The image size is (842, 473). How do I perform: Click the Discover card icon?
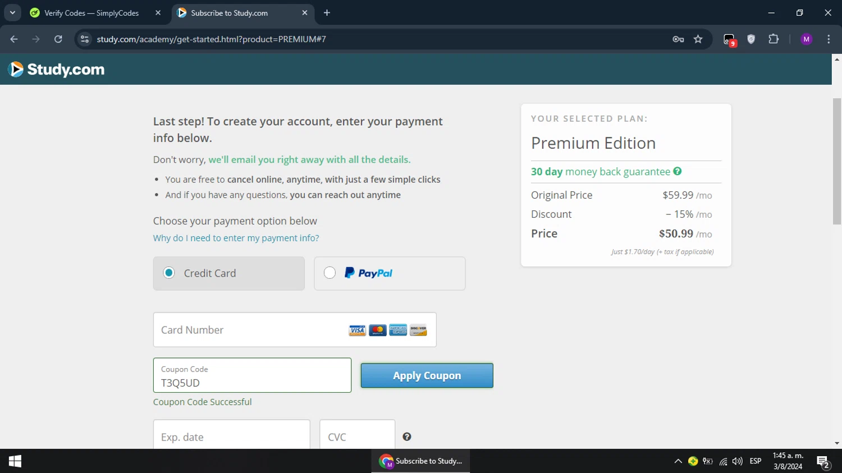coord(418,330)
